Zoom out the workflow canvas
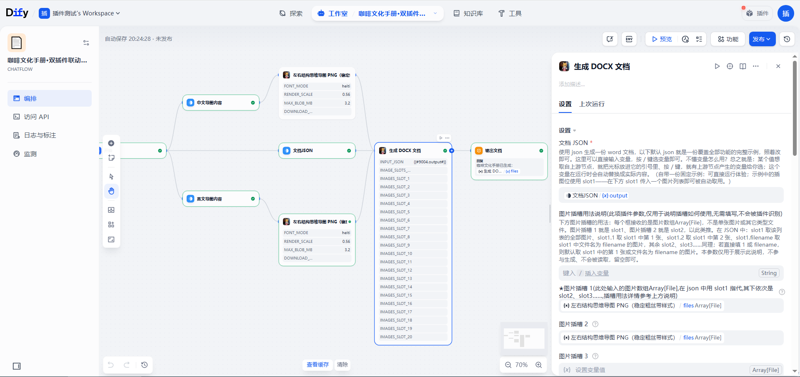800x377 pixels. [508, 365]
